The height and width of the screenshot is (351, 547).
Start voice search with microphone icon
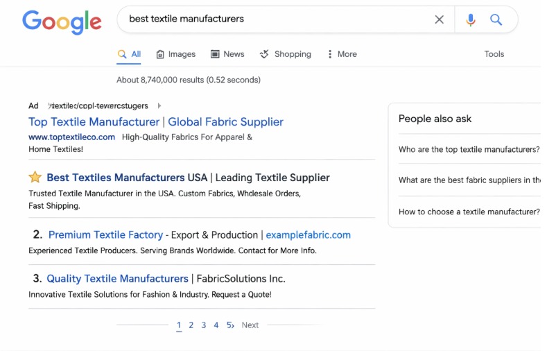[471, 19]
